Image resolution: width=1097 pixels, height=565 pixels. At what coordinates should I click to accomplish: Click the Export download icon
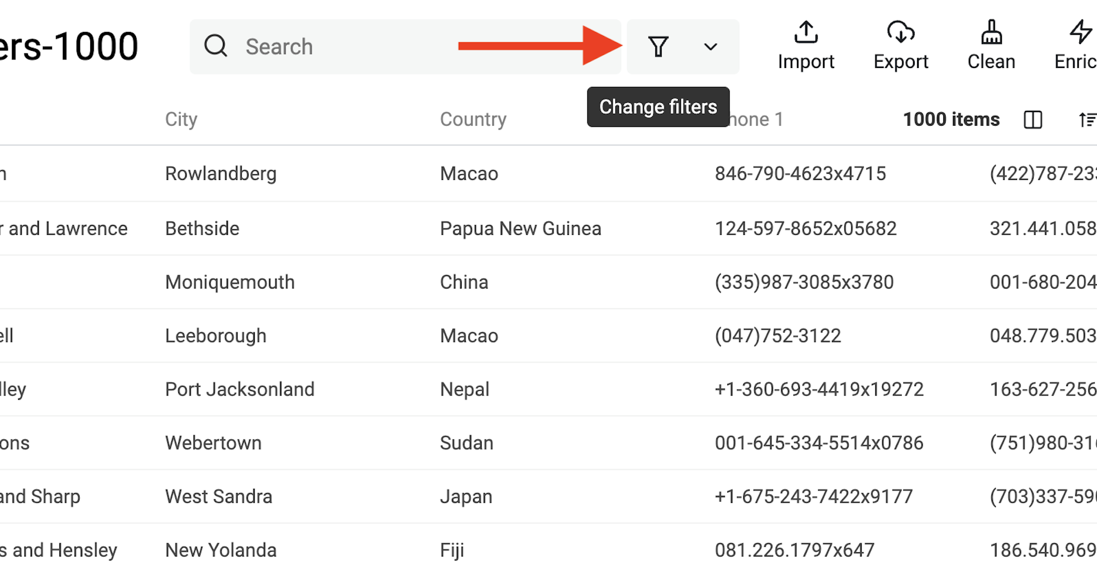pyautogui.click(x=900, y=33)
